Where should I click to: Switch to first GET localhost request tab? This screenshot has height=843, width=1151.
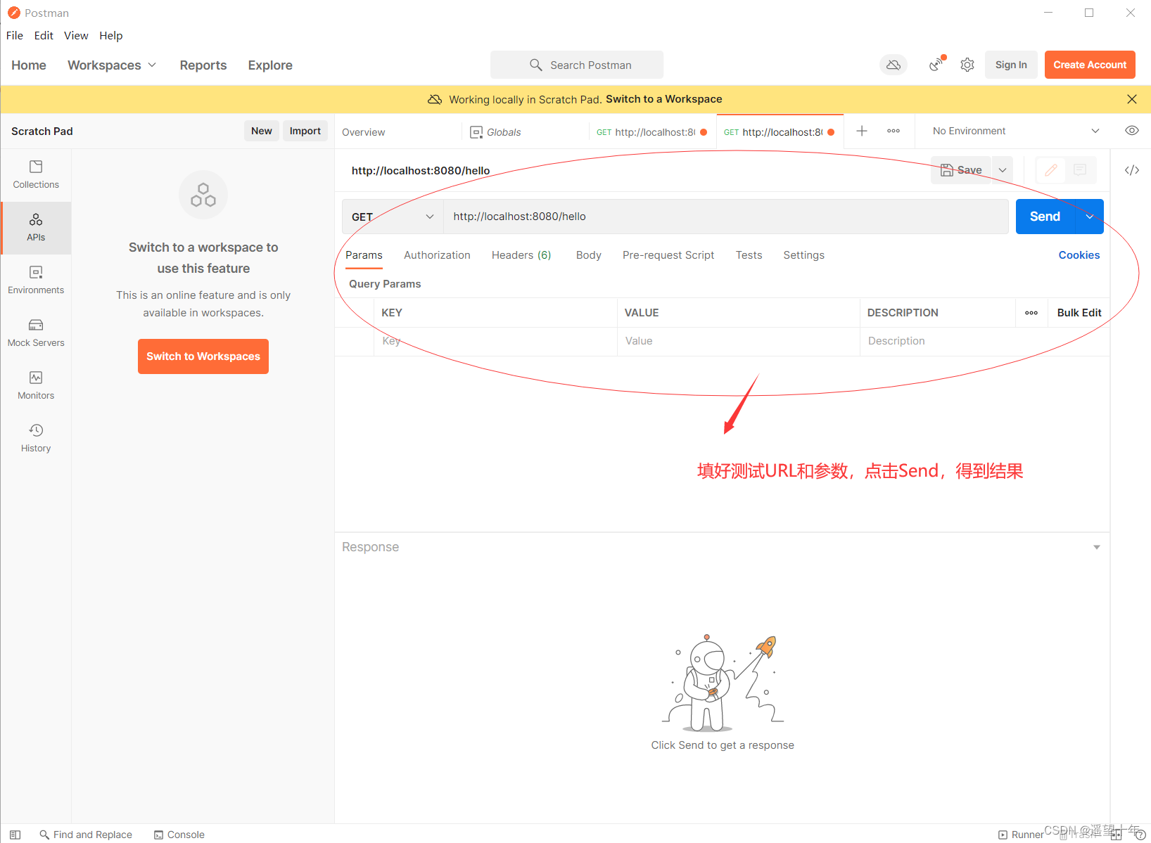click(x=651, y=132)
